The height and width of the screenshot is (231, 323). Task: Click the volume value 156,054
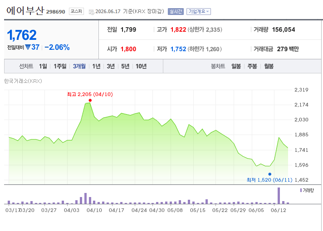coord(284,29)
